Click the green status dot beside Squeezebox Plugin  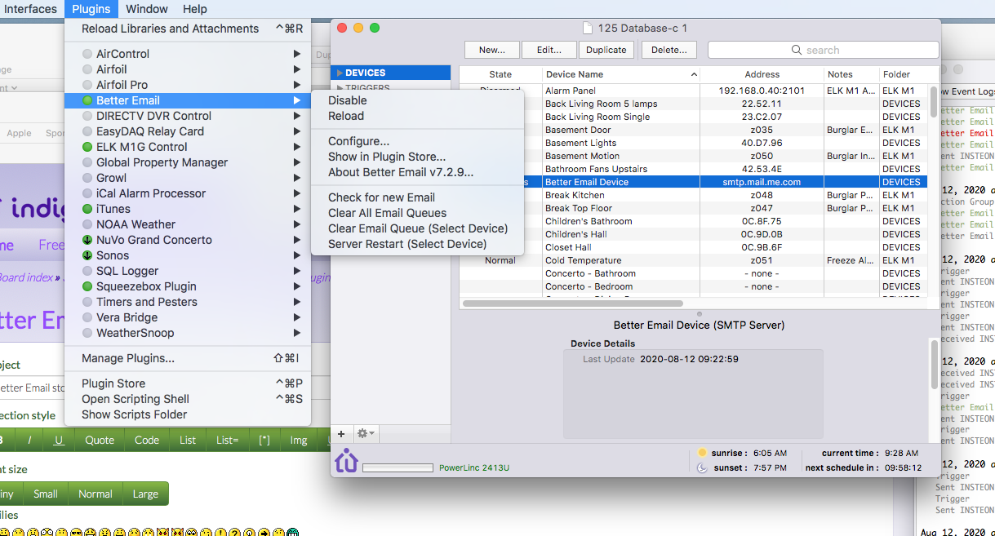tap(87, 286)
